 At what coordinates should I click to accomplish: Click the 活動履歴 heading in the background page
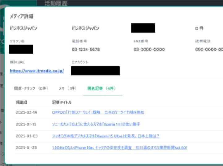click(x=56, y=3)
